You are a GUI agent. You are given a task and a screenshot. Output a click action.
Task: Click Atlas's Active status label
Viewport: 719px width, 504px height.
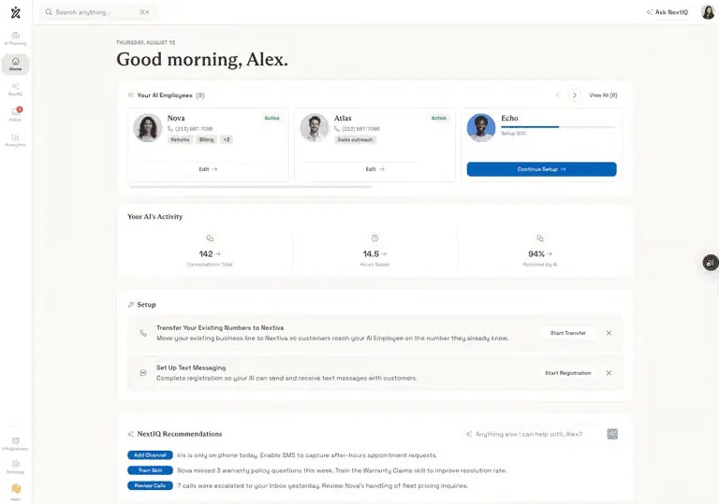point(439,118)
